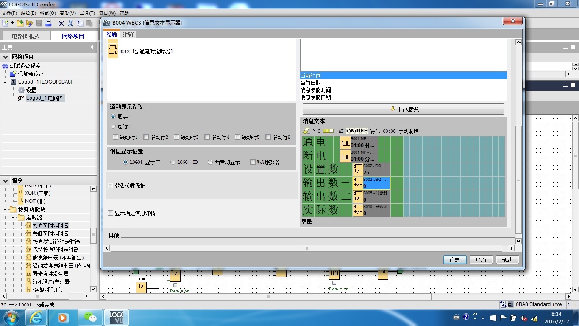Click the Print toolbar icon

coord(48,23)
